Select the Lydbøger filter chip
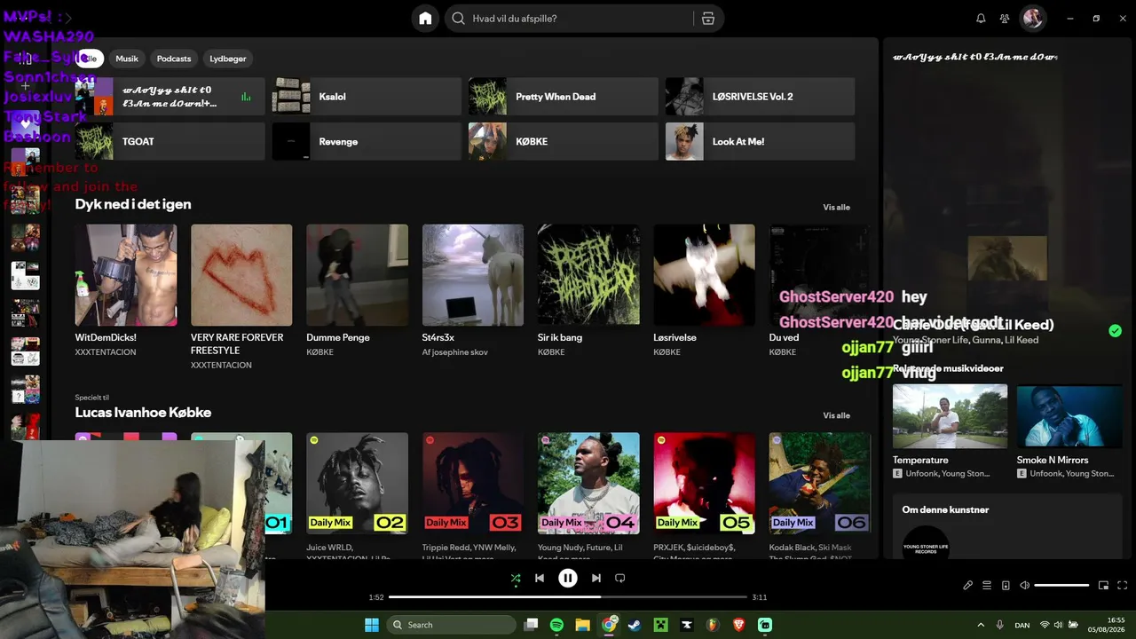Screen dimensions: 1136x639 click(x=228, y=59)
